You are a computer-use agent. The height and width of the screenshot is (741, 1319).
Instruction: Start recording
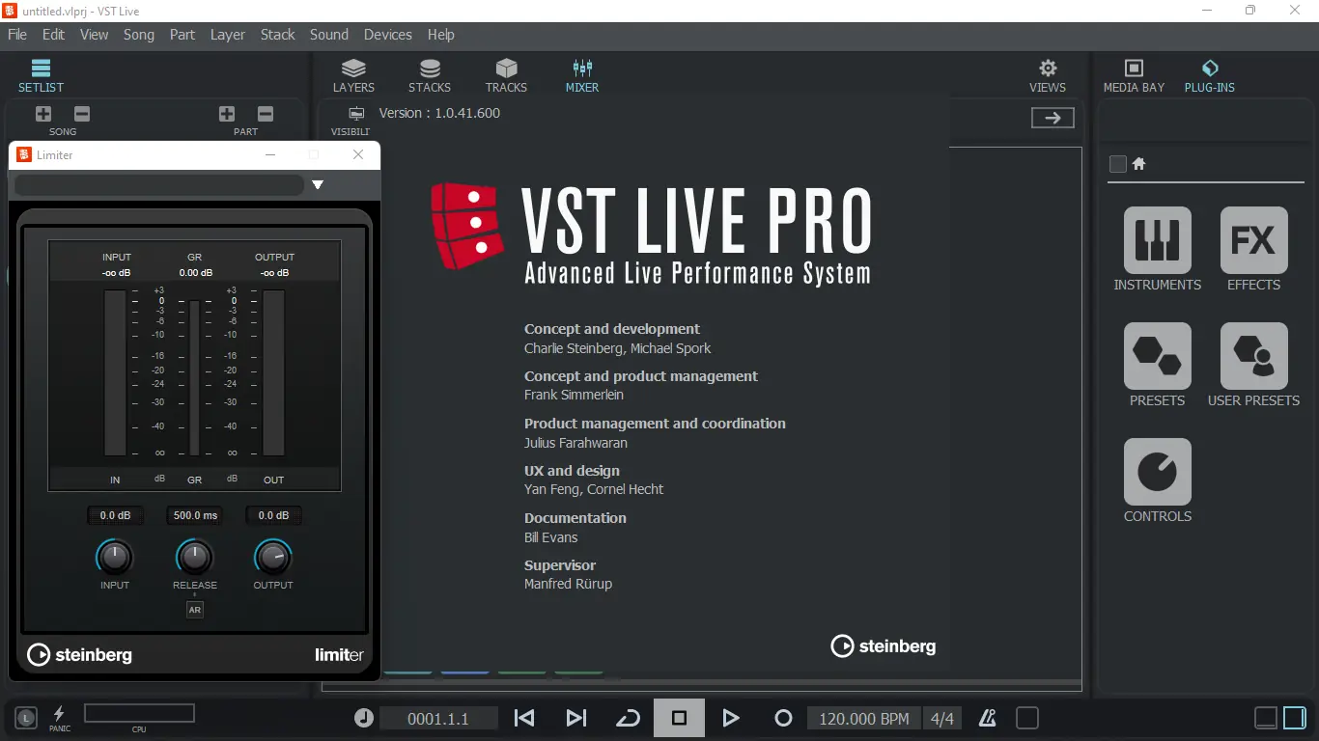(x=783, y=718)
